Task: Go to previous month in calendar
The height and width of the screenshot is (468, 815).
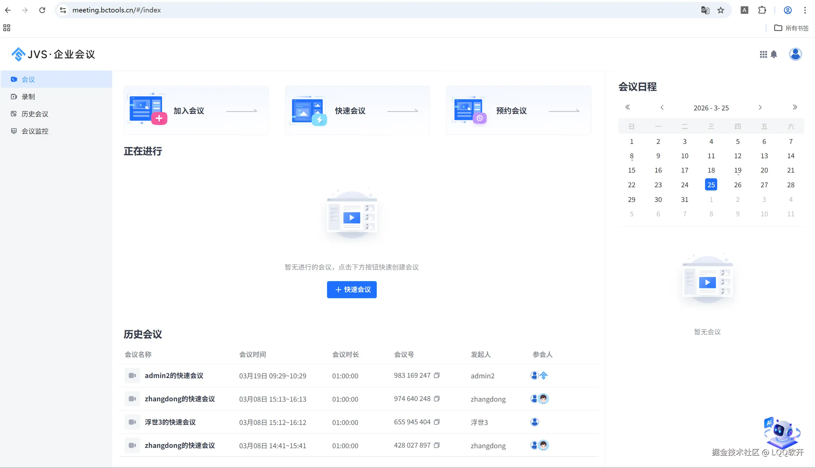Action: coord(662,108)
